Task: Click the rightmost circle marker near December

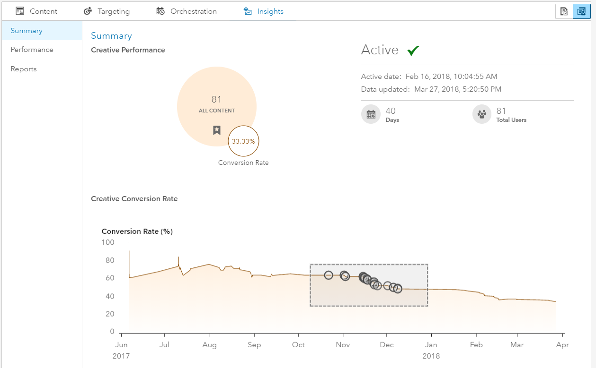Action: [x=398, y=289]
